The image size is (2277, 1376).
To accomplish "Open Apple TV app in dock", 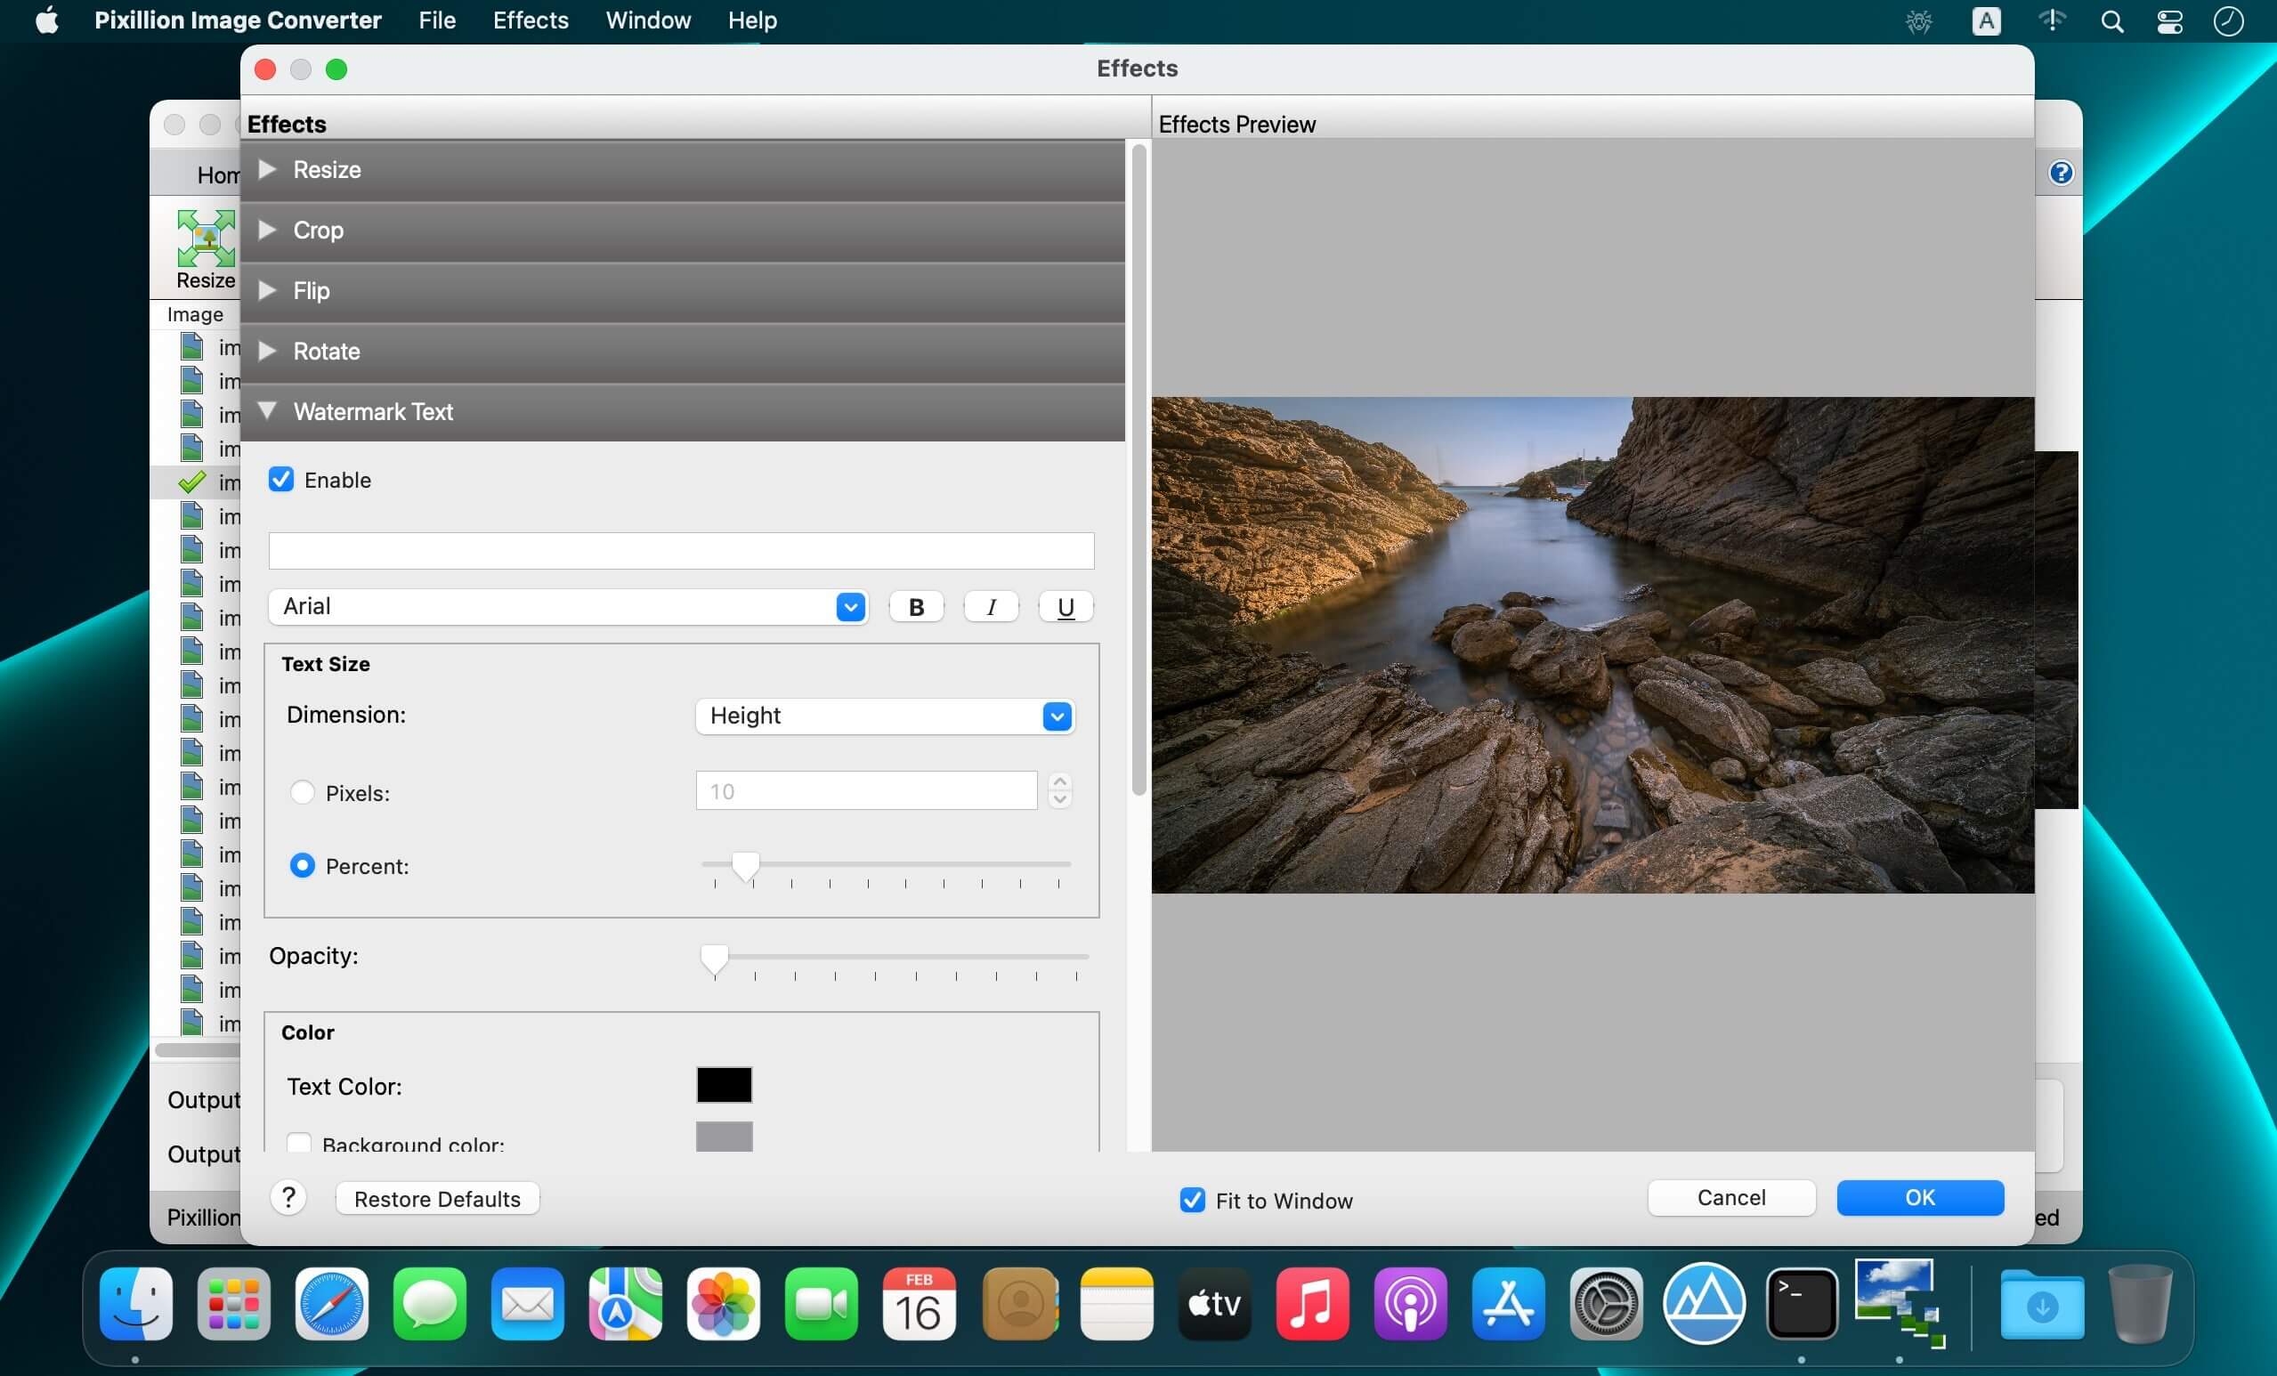I will tap(1214, 1304).
